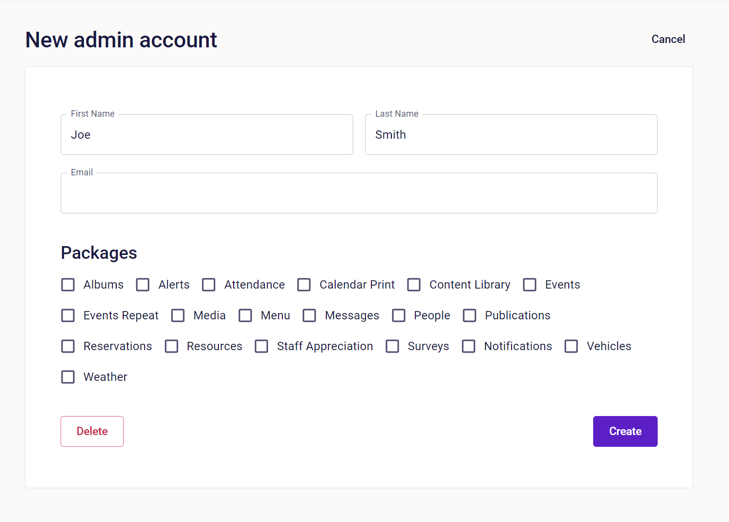Select the Messages checkbox
The height and width of the screenshot is (522, 729).
[309, 315]
